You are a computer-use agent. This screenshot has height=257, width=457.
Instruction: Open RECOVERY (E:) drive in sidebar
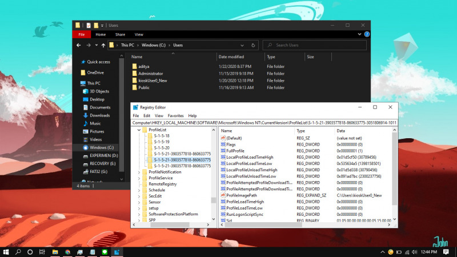pyautogui.click(x=103, y=163)
